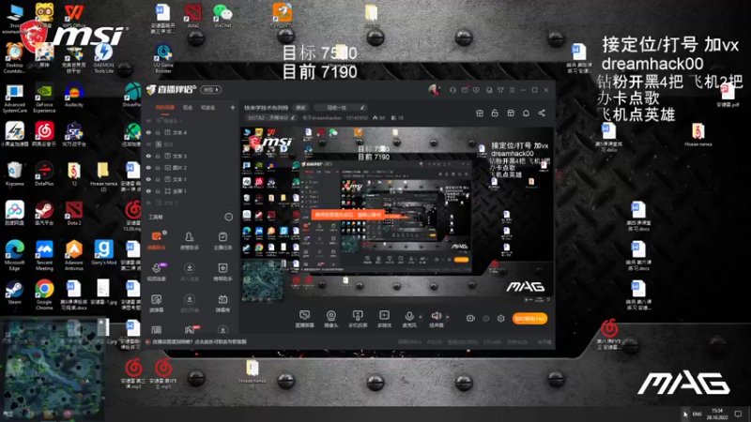751x422 pixels.
Task: Open the ranking assistant tool
Action: tap(222, 271)
